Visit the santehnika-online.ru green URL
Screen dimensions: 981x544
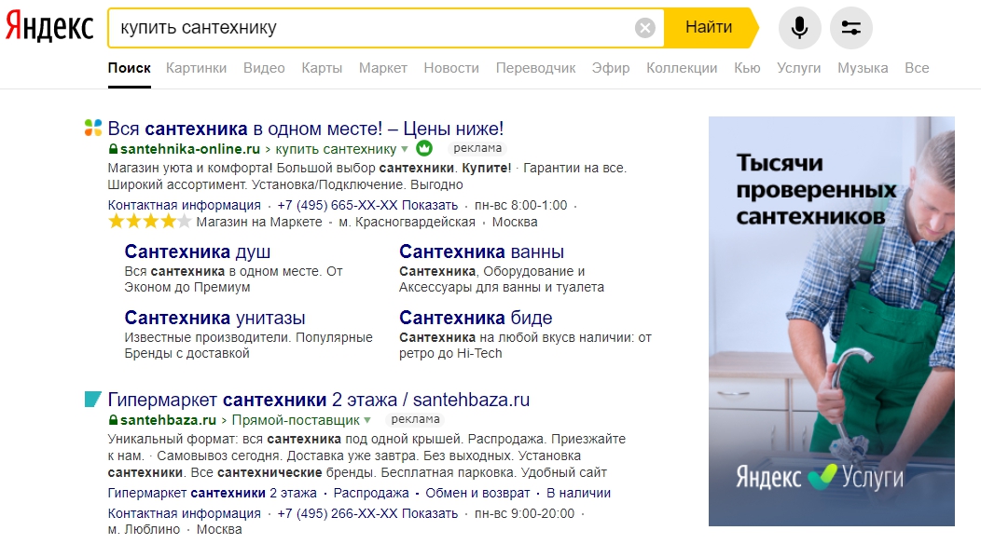(x=189, y=149)
